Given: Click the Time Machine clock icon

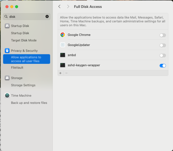Looking at the screenshot, I should (x=7, y=95).
